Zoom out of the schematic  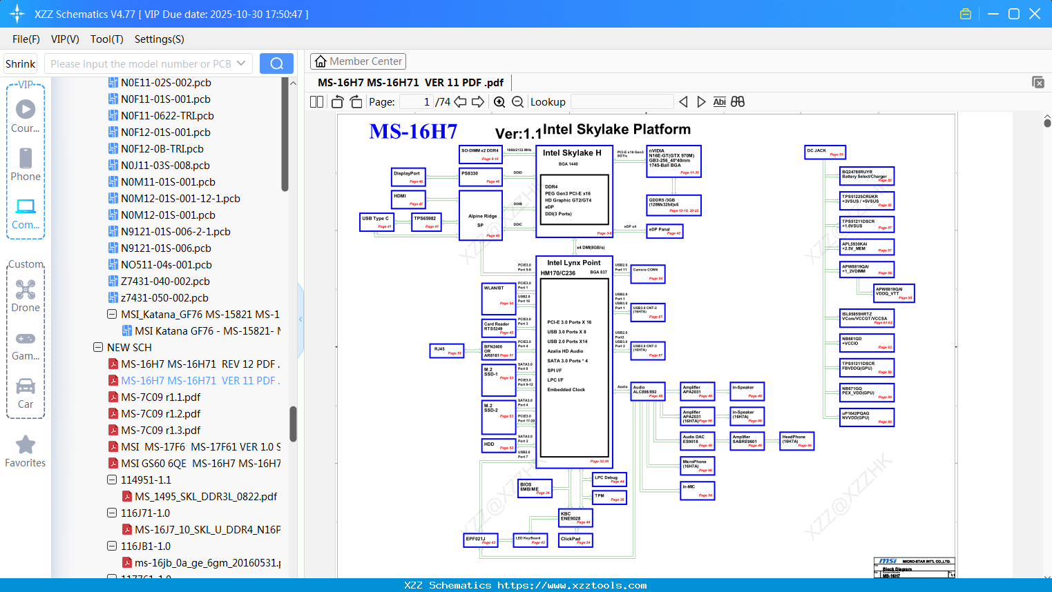pyautogui.click(x=518, y=102)
